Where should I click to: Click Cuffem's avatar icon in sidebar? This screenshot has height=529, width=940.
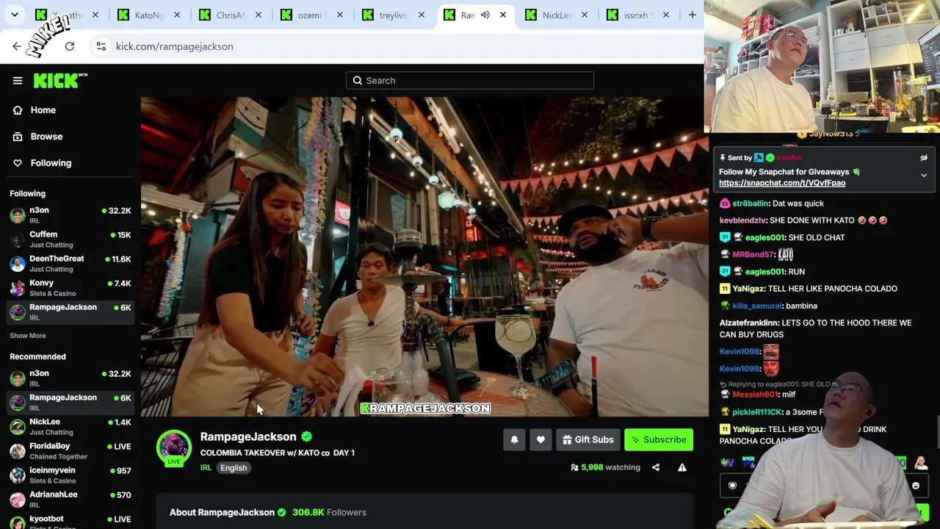pyautogui.click(x=17, y=239)
